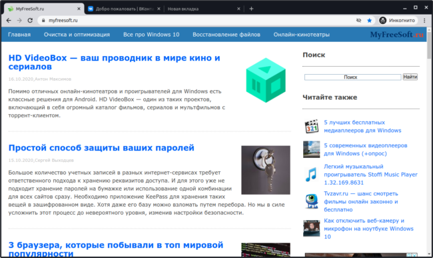Viewport: 433px width, 258px height.
Task: Click the key in lock article image
Action: pos(266,170)
